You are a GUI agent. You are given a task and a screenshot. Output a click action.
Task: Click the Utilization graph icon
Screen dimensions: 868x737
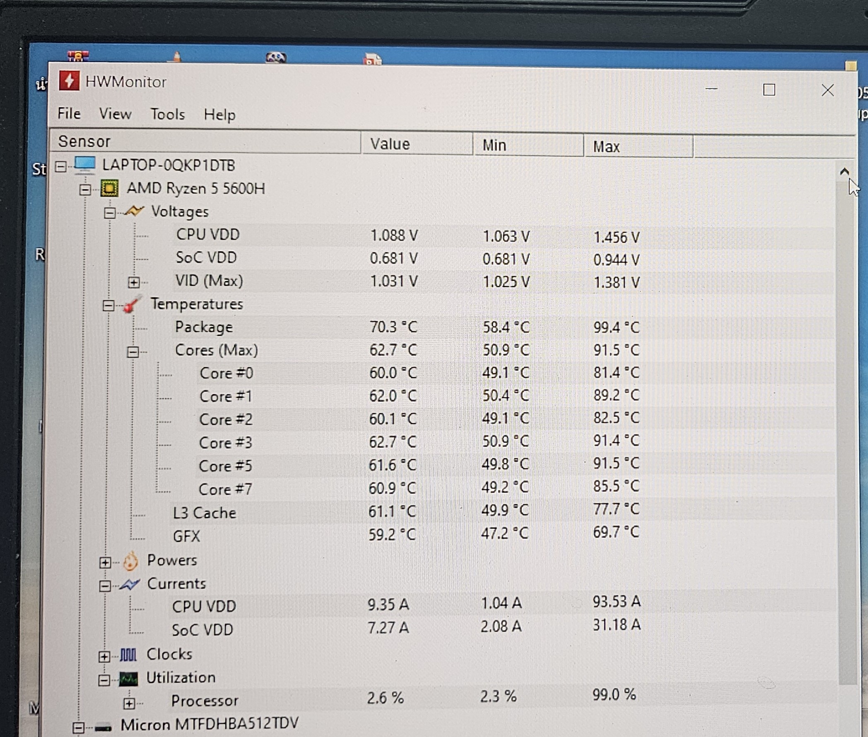(128, 679)
